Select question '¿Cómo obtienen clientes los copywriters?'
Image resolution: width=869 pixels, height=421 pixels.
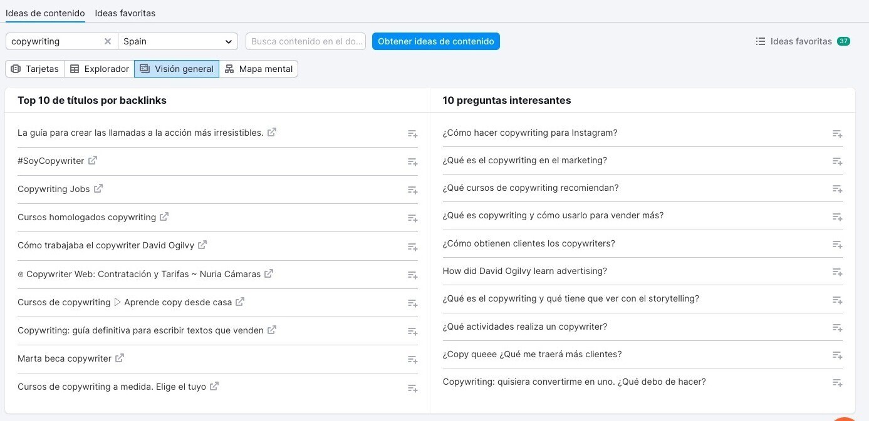[529, 243]
